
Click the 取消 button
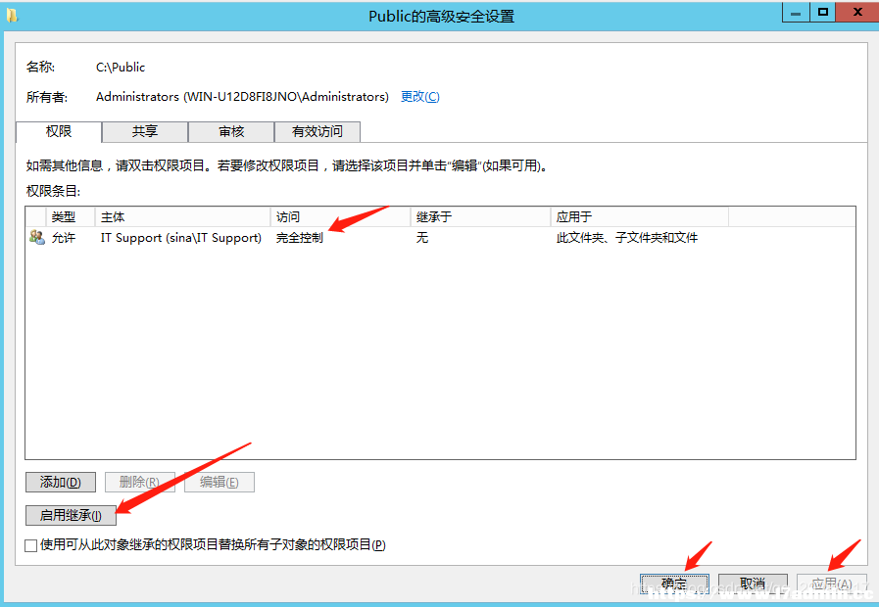coord(753,584)
